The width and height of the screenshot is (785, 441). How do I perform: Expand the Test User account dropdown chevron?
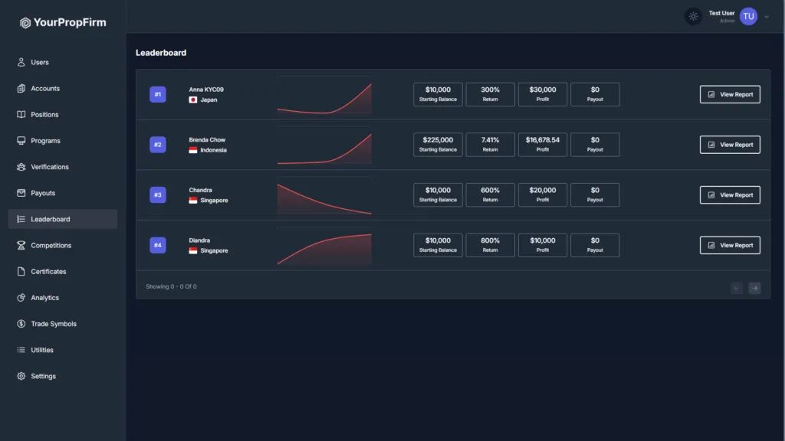pos(766,17)
